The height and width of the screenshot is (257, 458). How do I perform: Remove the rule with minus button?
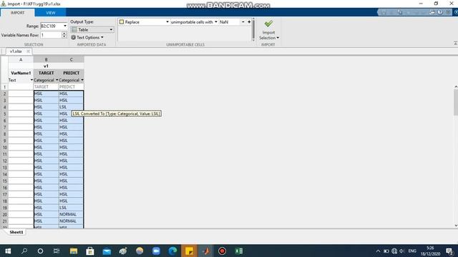tap(243, 22)
